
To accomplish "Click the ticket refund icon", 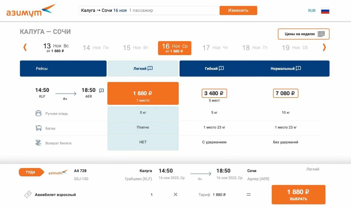I will coord(38,143).
